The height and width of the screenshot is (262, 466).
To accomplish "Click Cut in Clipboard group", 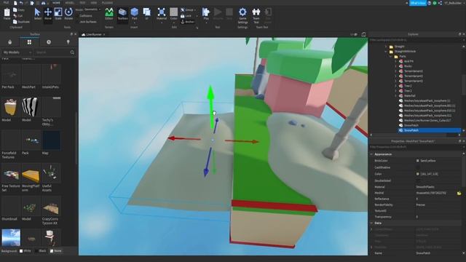I will coord(18,16).
